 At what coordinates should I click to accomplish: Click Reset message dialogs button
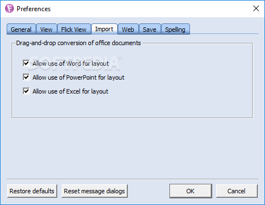[x=94, y=191]
